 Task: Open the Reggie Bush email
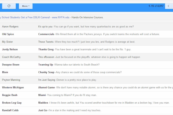[86, 95]
